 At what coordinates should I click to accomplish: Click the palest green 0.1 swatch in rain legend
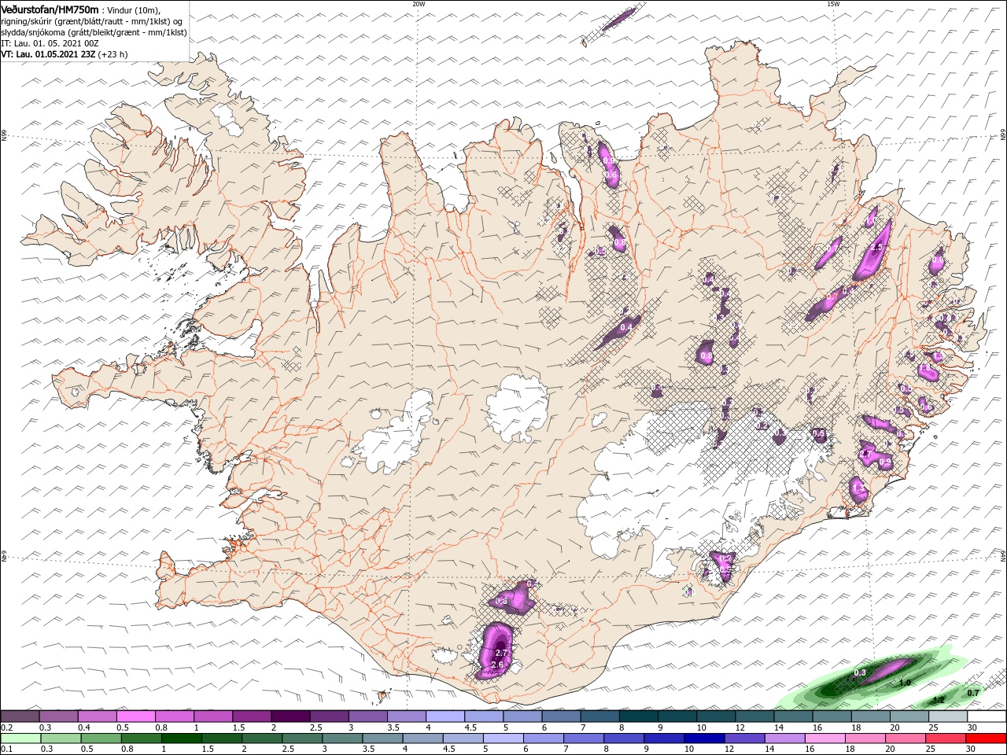[x=20, y=738]
